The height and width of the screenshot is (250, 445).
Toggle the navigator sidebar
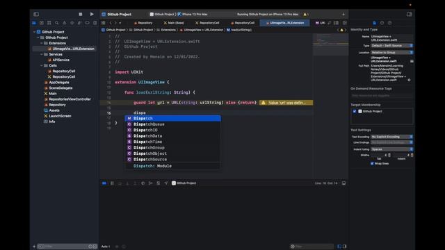[x=36, y=14]
